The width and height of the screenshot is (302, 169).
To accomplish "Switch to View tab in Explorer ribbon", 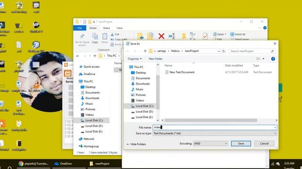I will click(x=119, y=28).
